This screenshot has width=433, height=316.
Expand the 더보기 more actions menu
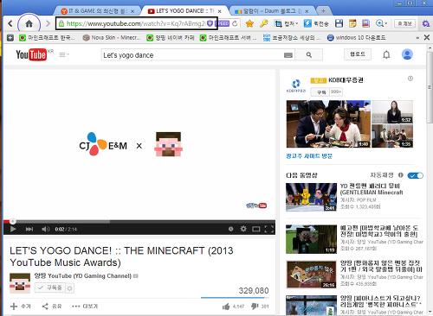(85, 307)
